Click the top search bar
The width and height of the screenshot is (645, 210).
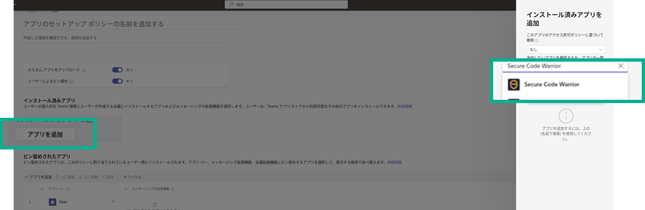pyautogui.click(x=286, y=4)
